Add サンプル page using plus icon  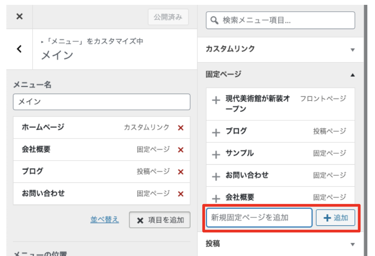click(216, 154)
